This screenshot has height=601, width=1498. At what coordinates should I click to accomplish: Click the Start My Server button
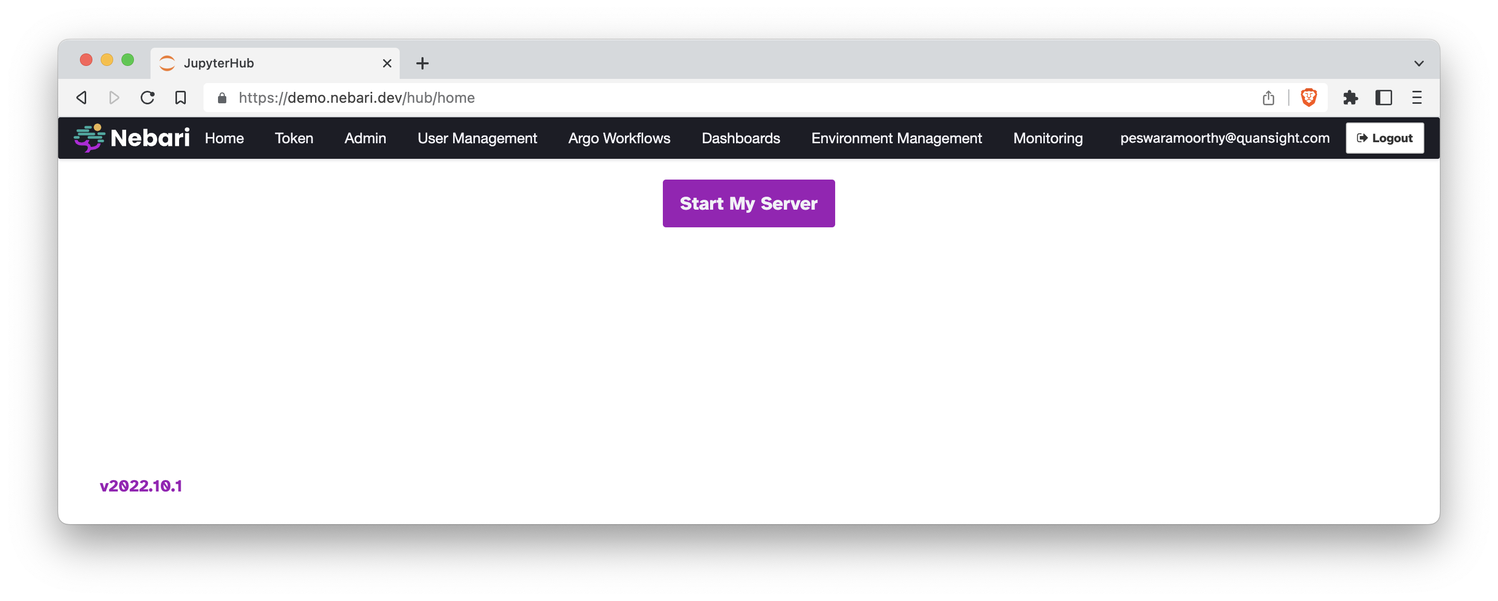(748, 203)
